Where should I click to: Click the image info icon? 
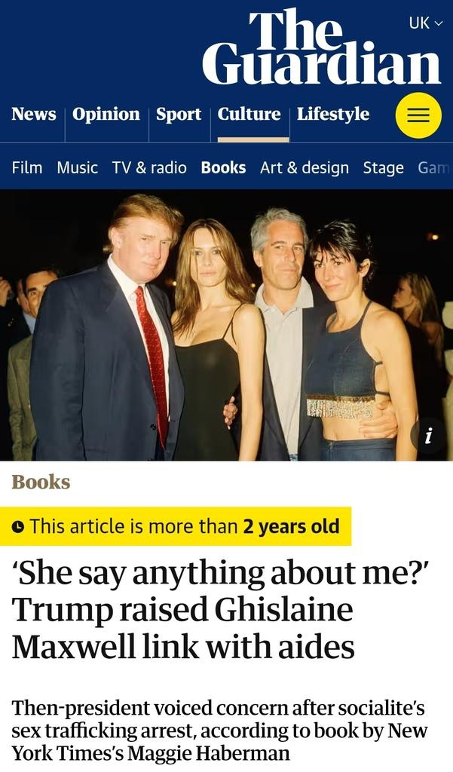click(x=429, y=436)
